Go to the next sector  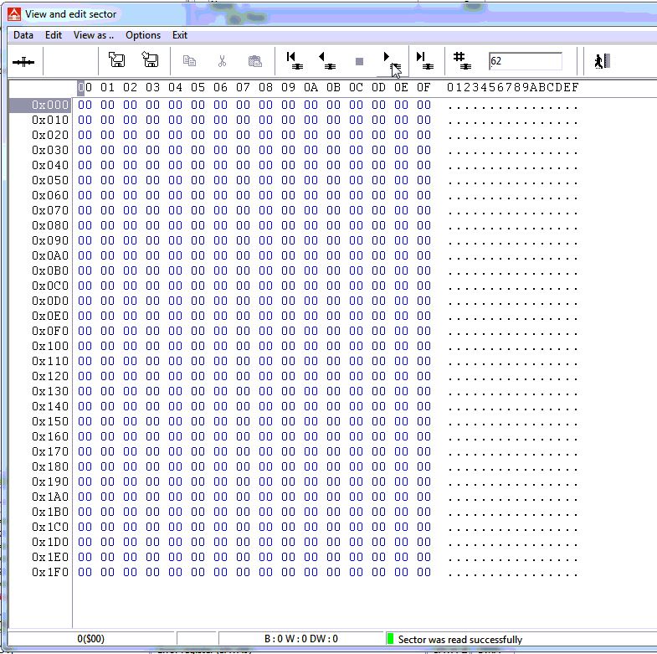(x=393, y=61)
